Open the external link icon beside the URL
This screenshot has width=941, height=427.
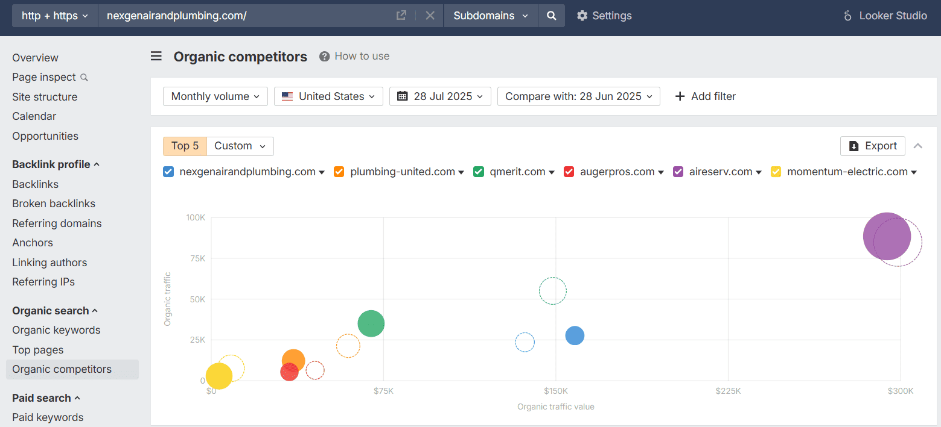click(401, 15)
